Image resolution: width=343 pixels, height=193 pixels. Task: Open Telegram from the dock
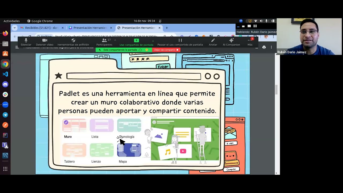(x=5, y=115)
